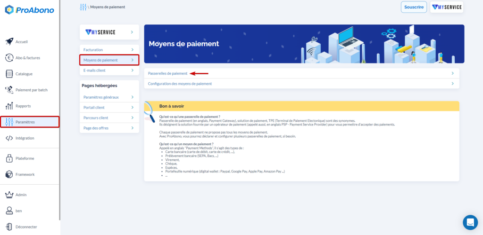Image resolution: width=483 pixels, height=235 pixels.
Task: Click the Catalogue list icon
Action: (x=9, y=74)
